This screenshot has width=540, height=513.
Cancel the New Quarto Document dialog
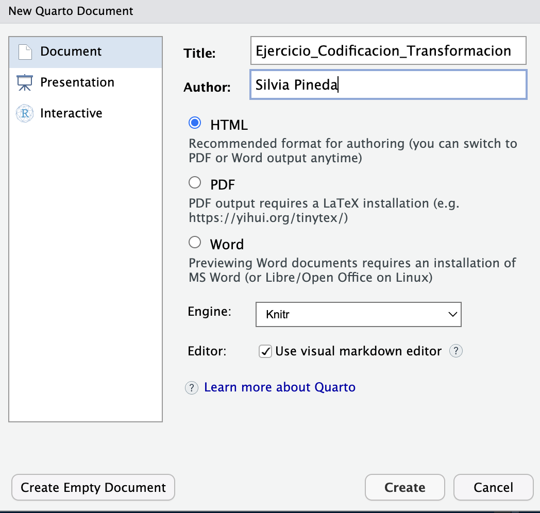click(493, 487)
